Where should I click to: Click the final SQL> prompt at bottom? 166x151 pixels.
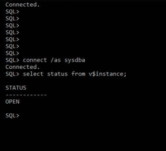(12, 116)
